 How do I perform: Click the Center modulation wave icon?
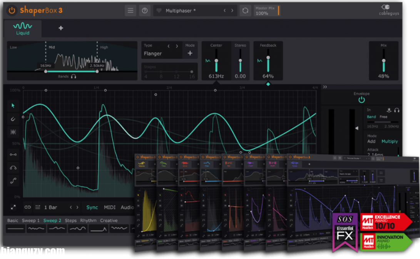(x=208, y=61)
